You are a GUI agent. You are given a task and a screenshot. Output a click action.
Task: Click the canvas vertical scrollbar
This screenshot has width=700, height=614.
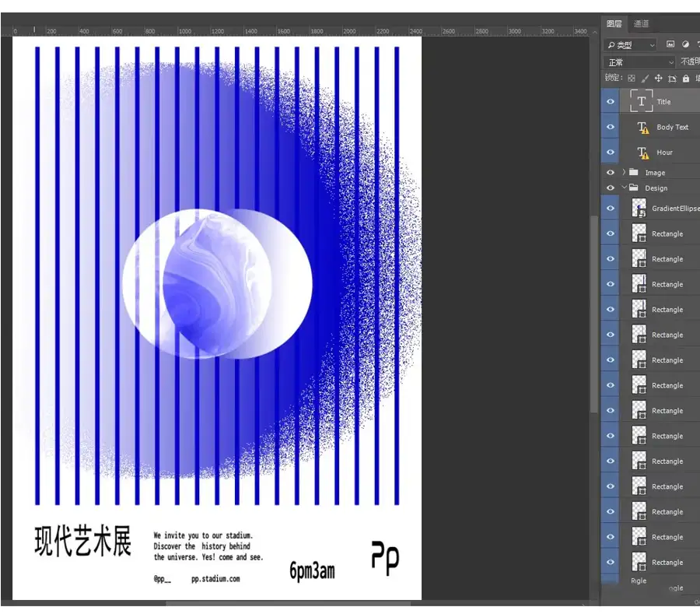[594, 311]
